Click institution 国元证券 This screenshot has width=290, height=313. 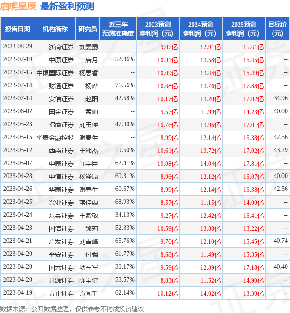click(61, 268)
